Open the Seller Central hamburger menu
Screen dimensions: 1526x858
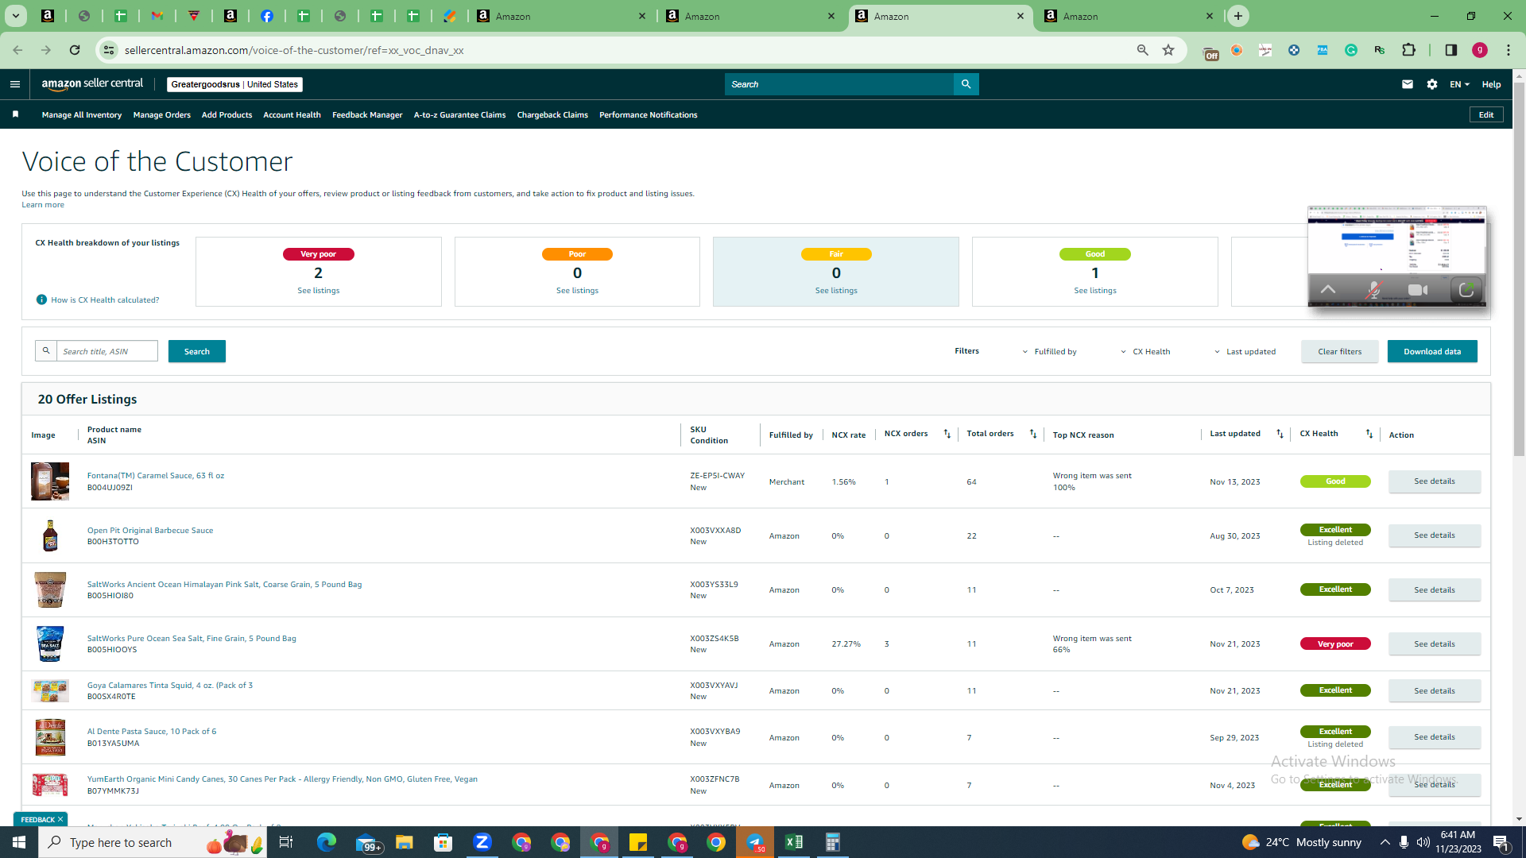point(14,84)
